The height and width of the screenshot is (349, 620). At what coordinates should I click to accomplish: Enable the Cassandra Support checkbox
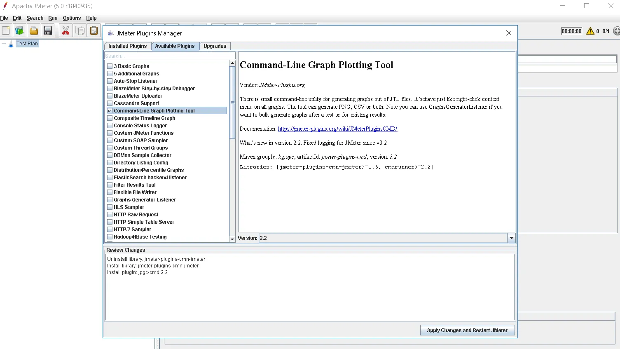pyautogui.click(x=110, y=103)
